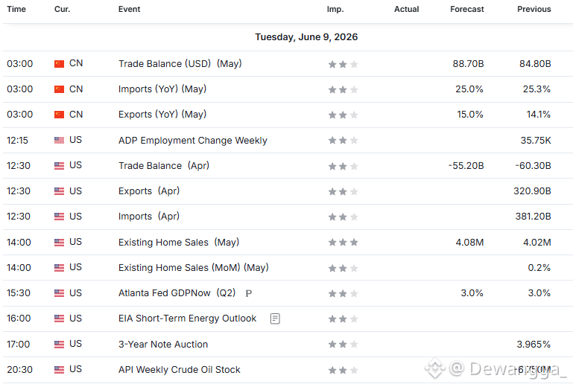Image resolution: width=573 pixels, height=387 pixels.
Task: Click the US flag next to ADP Employment Change
Action: [x=59, y=140]
